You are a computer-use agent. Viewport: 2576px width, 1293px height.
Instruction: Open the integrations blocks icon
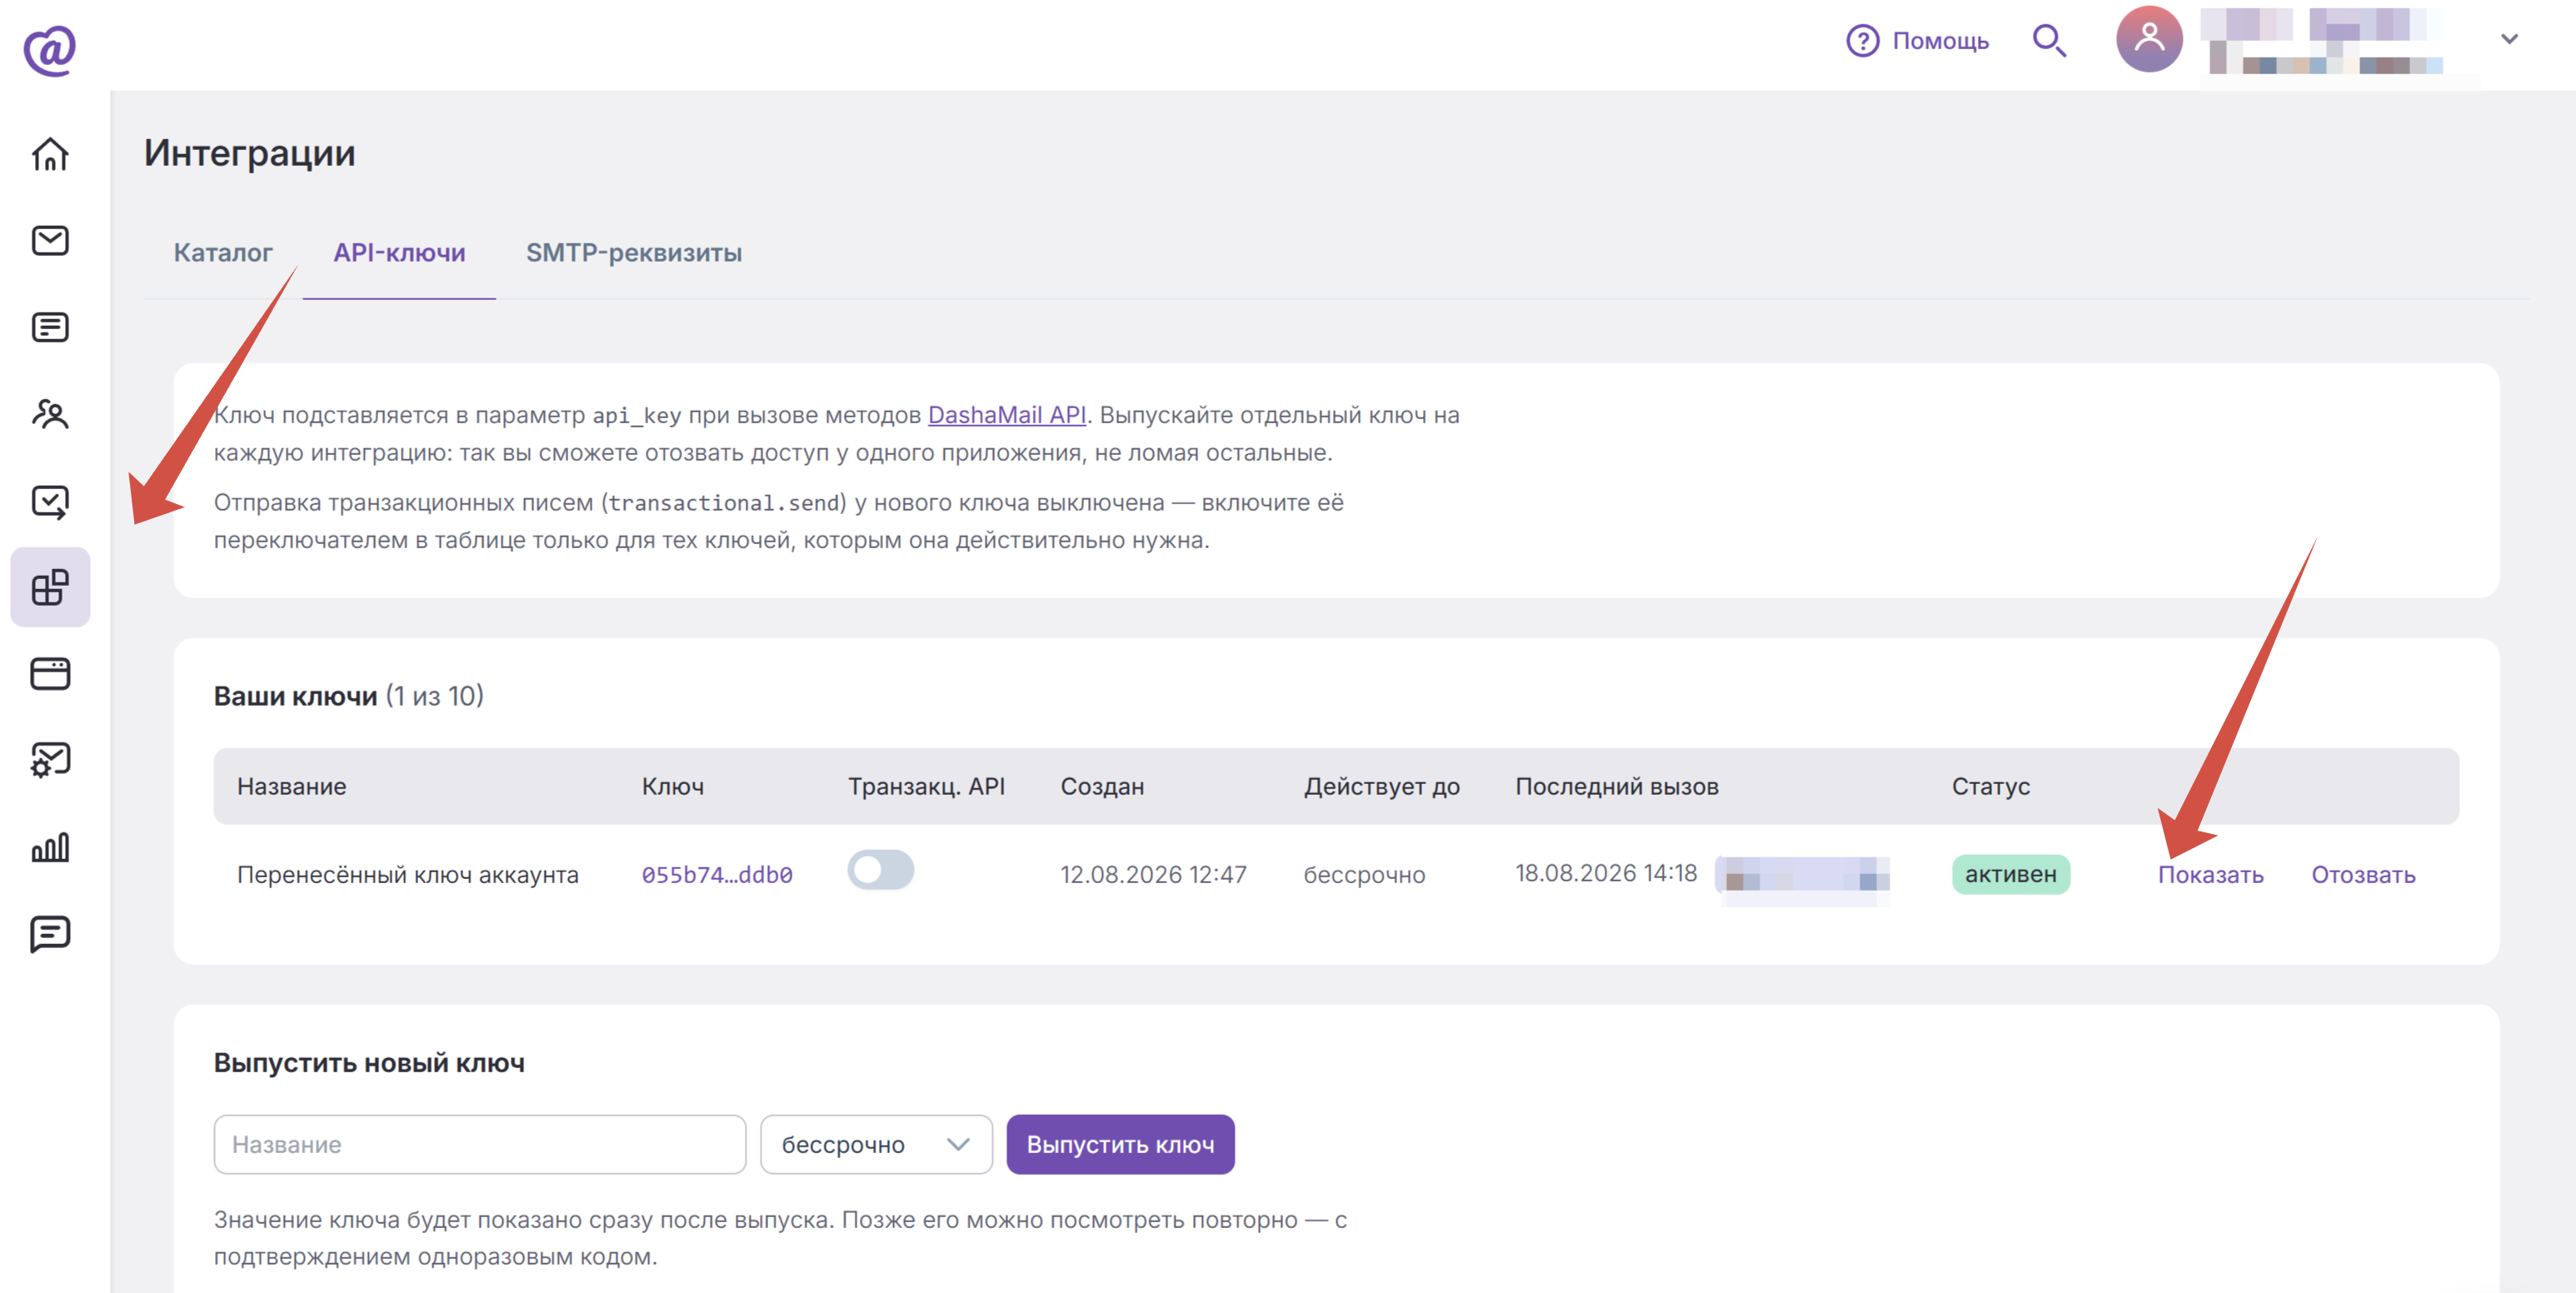[x=50, y=587]
